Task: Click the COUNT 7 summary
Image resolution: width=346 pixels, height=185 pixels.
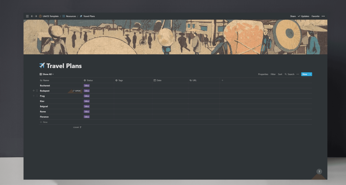Action: 77,127
